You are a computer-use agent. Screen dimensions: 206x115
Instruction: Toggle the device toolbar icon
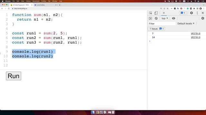tap(156, 13)
